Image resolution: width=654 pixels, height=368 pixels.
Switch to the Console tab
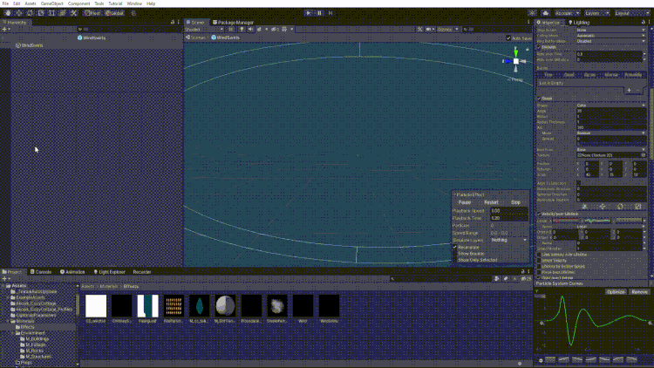click(41, 272)
